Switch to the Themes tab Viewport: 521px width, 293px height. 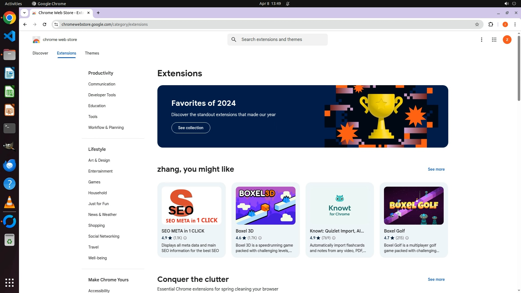point(92,53)
